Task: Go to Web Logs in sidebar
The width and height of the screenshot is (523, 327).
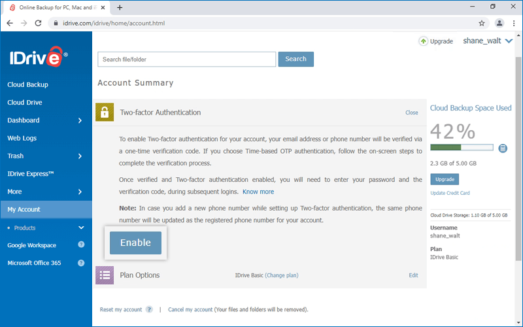Action: 22,138
